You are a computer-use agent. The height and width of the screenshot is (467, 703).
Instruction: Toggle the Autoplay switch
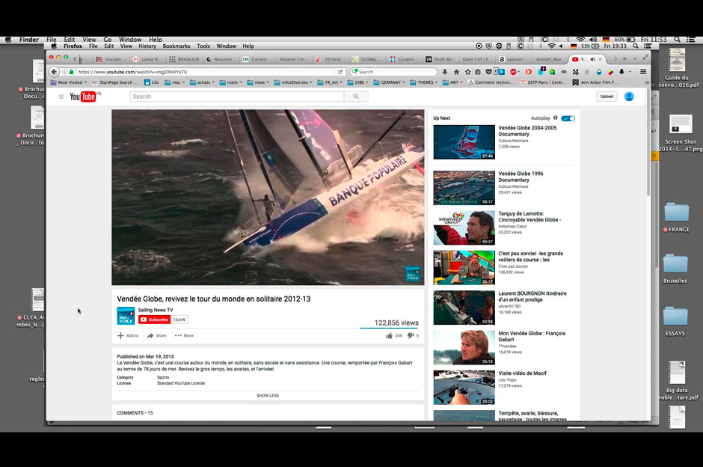click(568, 118)
